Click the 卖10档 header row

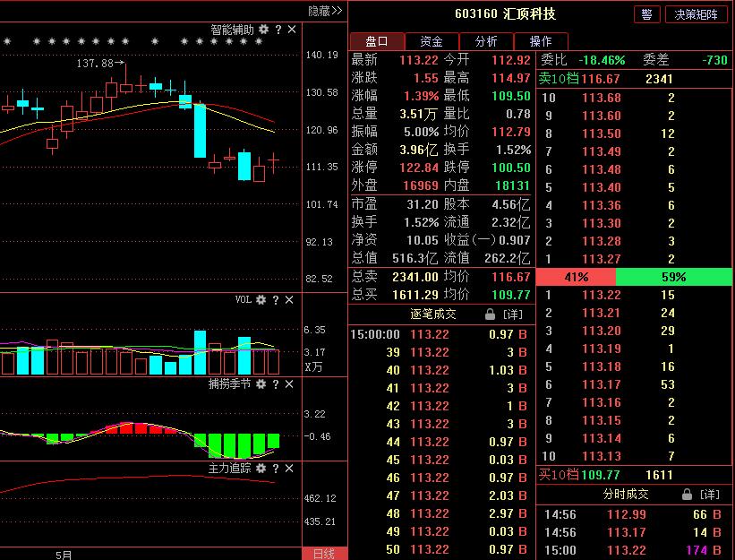[634, 79]
